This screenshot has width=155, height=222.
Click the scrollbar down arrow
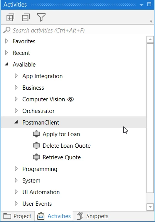click(x=150, y=207)
